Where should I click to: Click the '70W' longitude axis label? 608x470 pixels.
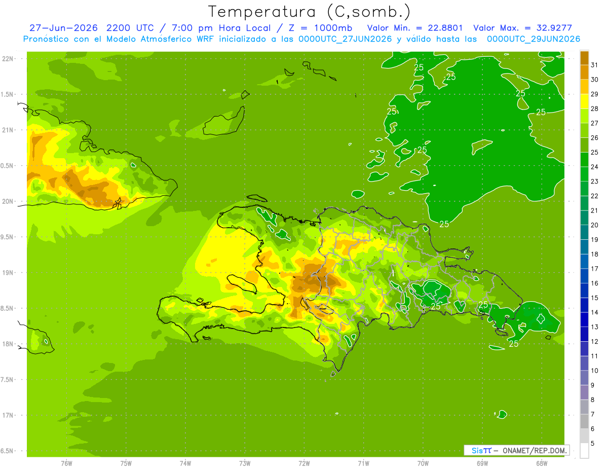(x=423, y=463)
